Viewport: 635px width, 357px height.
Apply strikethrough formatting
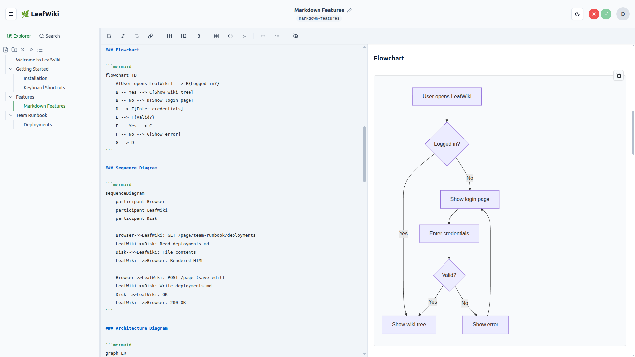pyautogui.click(x=137, y=36)
